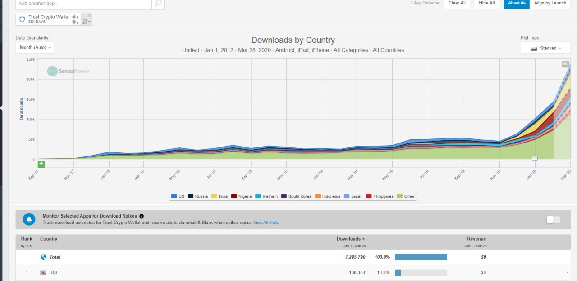577x281 pixels.
Task: Click the Downloads by Country chart title
Action: [293, 40]
